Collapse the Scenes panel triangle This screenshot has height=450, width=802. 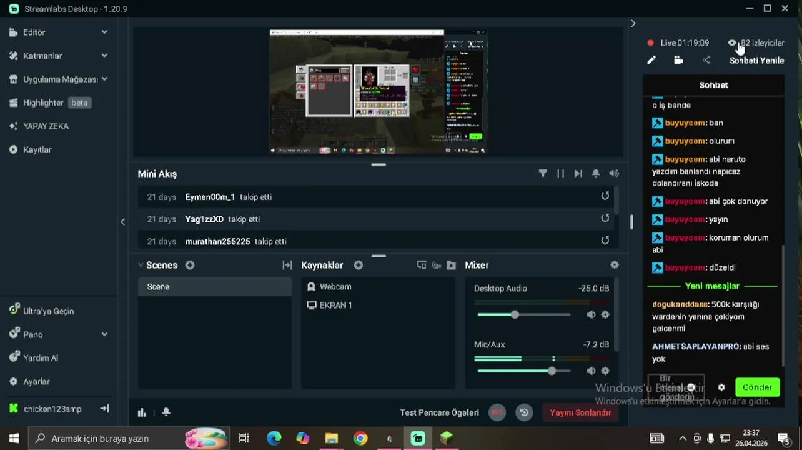click(141, 265)
